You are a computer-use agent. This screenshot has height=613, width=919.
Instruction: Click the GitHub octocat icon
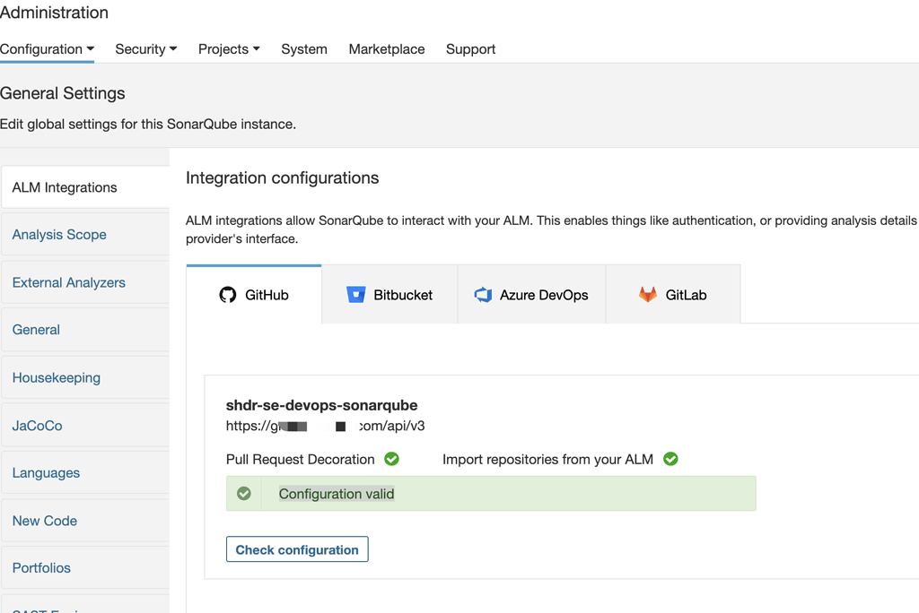coord(228,295)
